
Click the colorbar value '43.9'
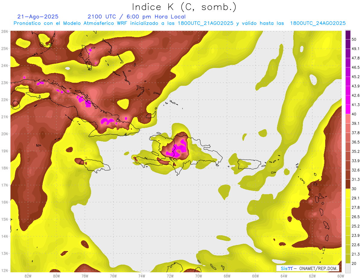coord(356,86)
